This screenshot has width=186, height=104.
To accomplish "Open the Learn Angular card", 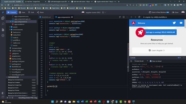I will [157, 50].
